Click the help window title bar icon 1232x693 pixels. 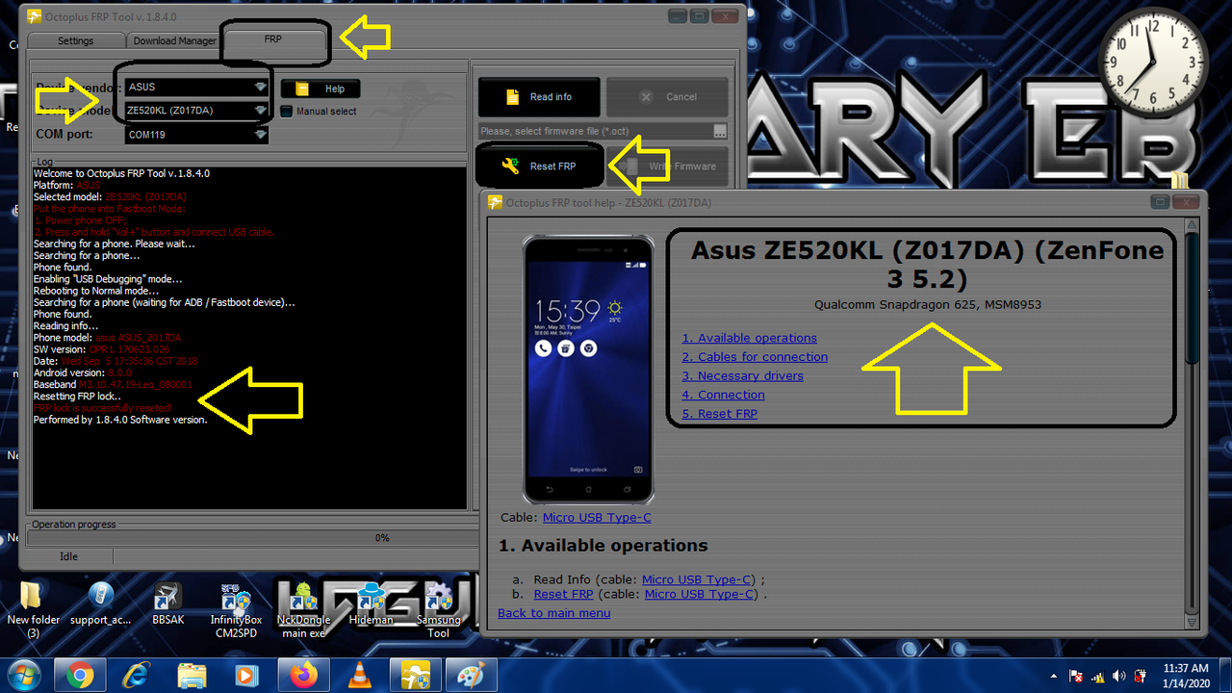coord(495,202)
